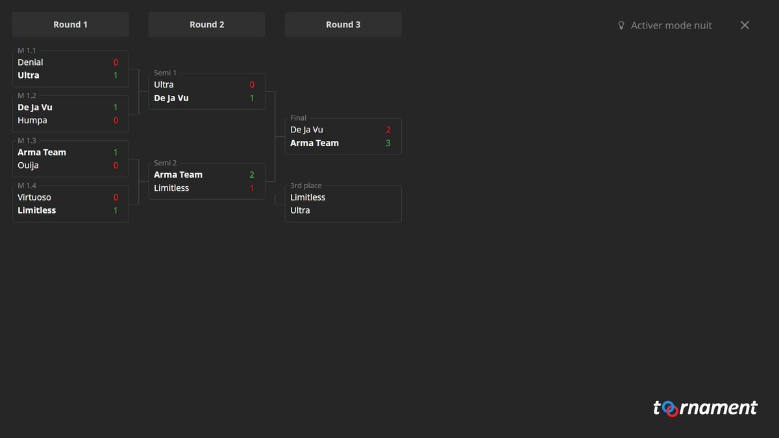Open the Toornament logo link
The image size is (779, 438).
pyautogui.click(x=705, y=408)
